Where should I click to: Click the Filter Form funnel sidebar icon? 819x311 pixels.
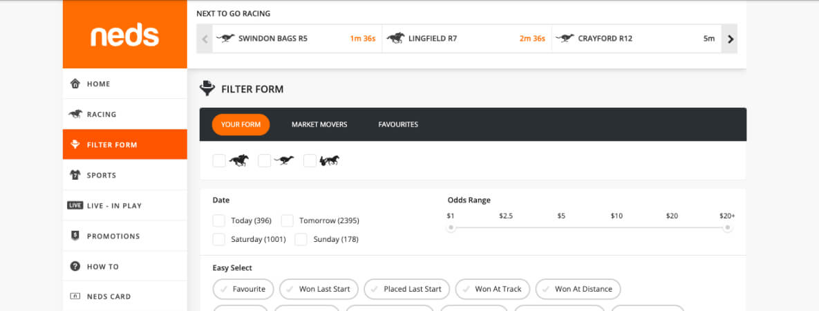75,144
